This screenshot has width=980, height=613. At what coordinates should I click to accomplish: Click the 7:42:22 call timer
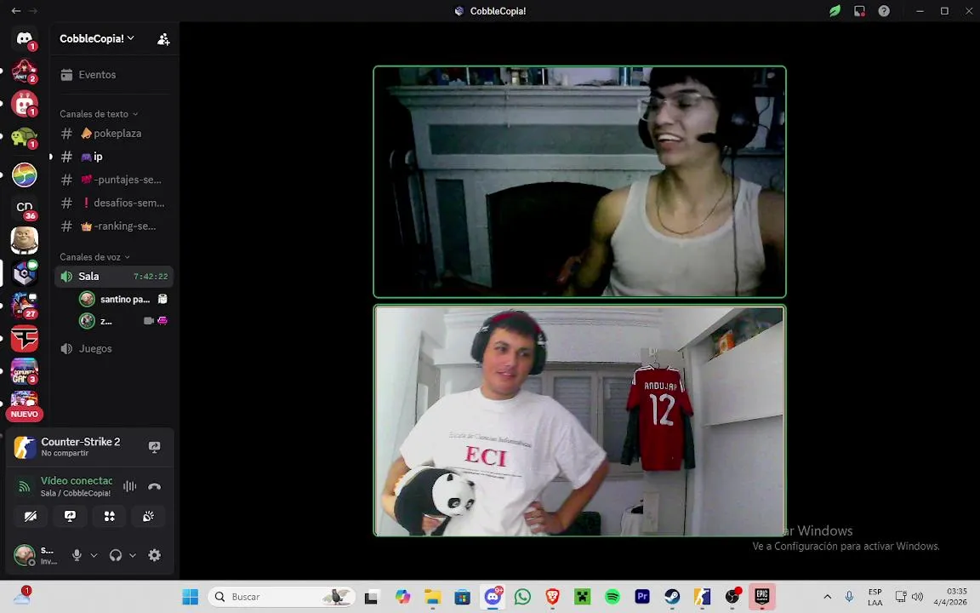tap(151, 277)
